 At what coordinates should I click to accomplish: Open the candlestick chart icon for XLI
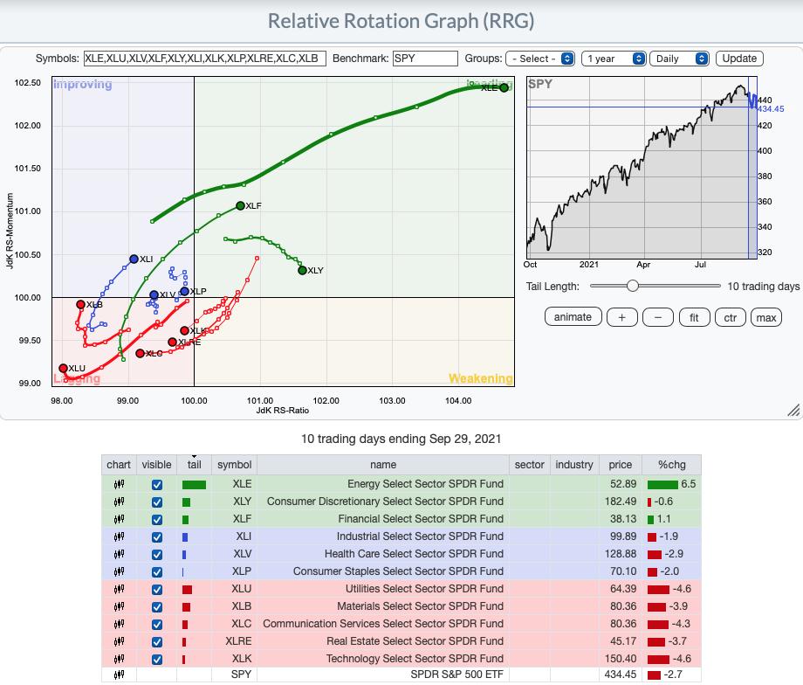tap(119, 536)
